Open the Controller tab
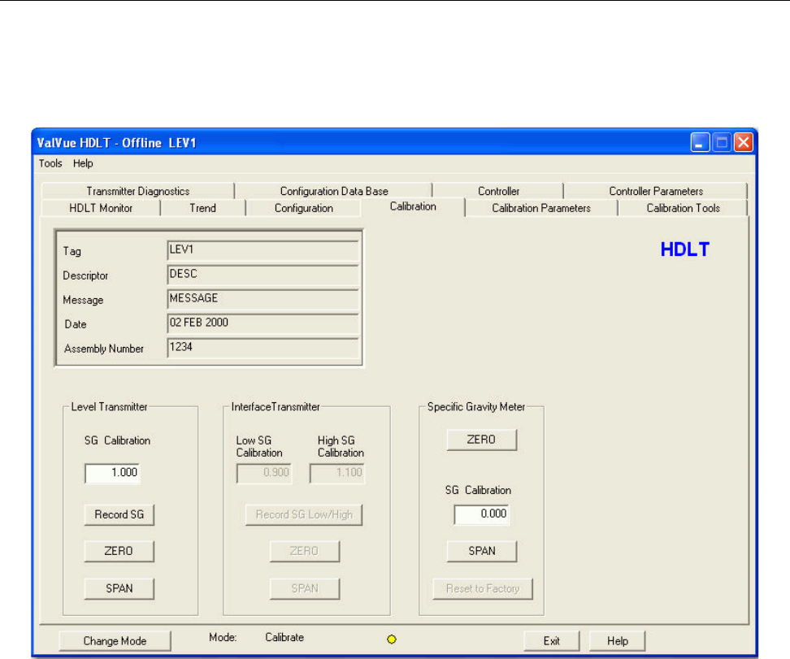 498,191
